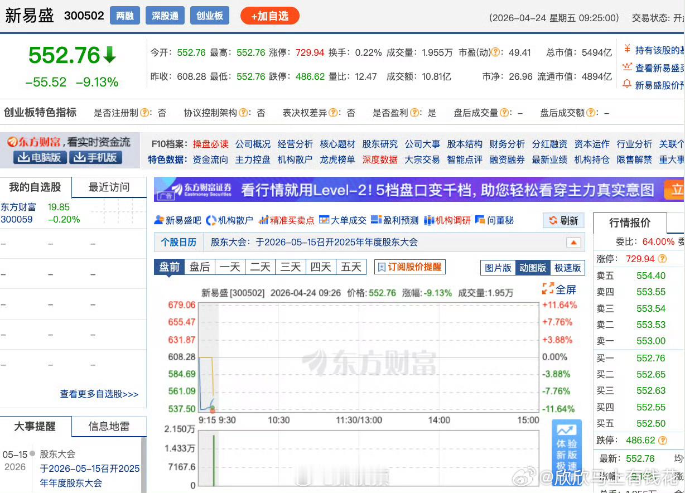Viewport: 685px width, 493px height.
Task: Switch chart to 图片版 mode
Action: (498, 268)
